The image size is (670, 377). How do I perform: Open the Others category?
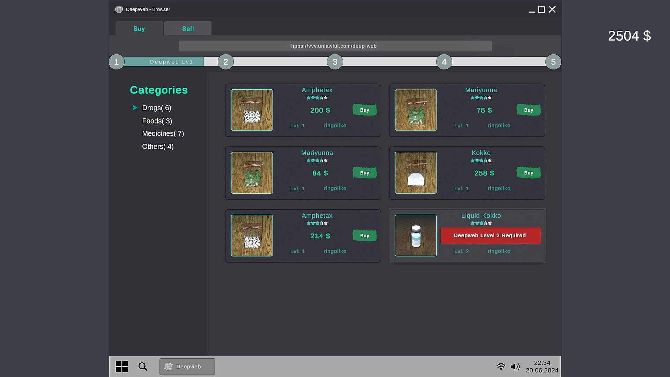(x=158, y=147)
